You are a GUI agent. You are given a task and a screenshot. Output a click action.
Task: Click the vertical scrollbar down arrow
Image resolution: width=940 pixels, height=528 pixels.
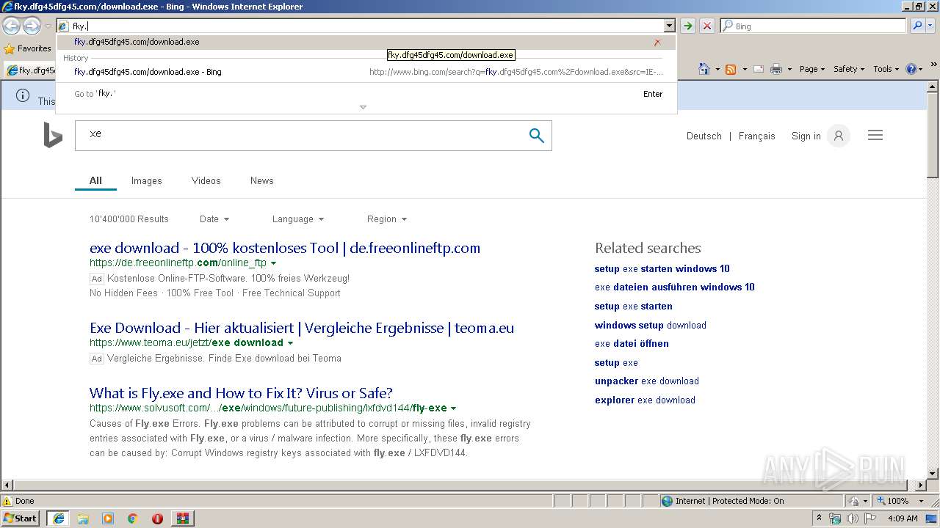[933, 474]
